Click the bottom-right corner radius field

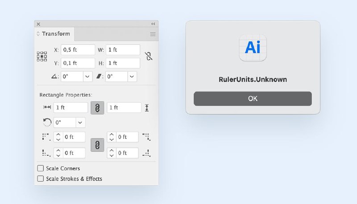coord(128,153)
